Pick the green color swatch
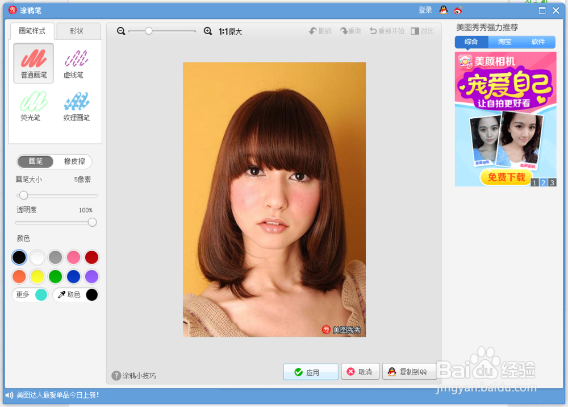The height and width of the screenshot is (407, 568). (56, 276)
